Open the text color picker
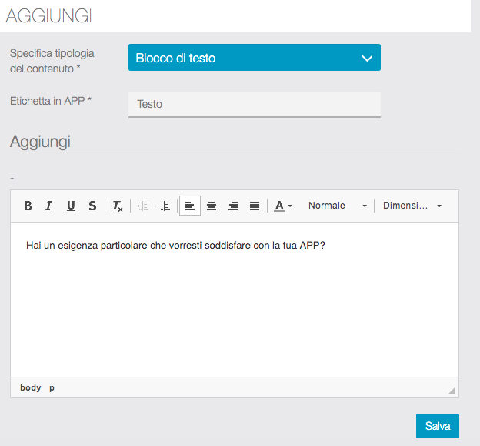Image resolution: width=480 pixels, height=446 pixels. 283,206
